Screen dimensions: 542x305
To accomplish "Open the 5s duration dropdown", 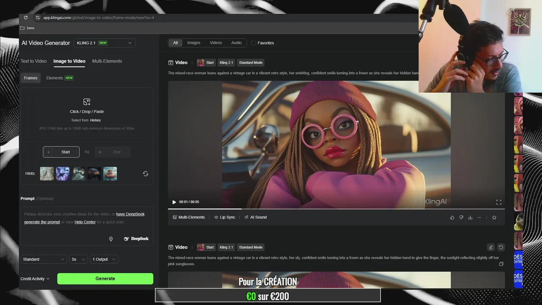I will [x=78, y=259].
